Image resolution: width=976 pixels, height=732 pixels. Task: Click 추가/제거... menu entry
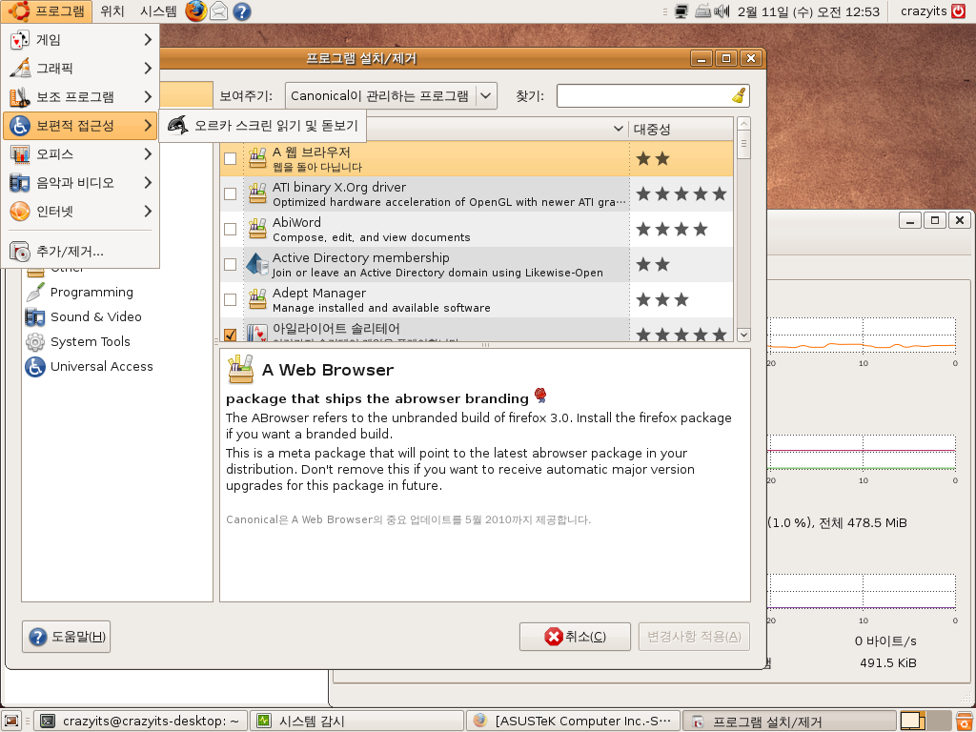click(80, 252)
